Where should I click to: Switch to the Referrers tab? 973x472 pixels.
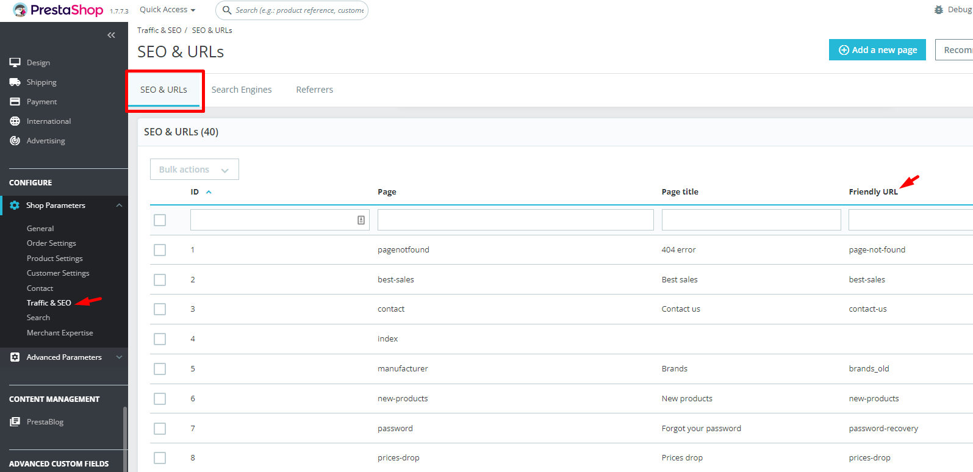(x=314, y=90)
